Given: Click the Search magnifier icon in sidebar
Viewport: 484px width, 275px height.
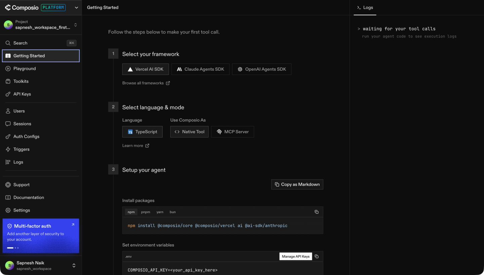Looking at the screenshot, I should 8,43.
